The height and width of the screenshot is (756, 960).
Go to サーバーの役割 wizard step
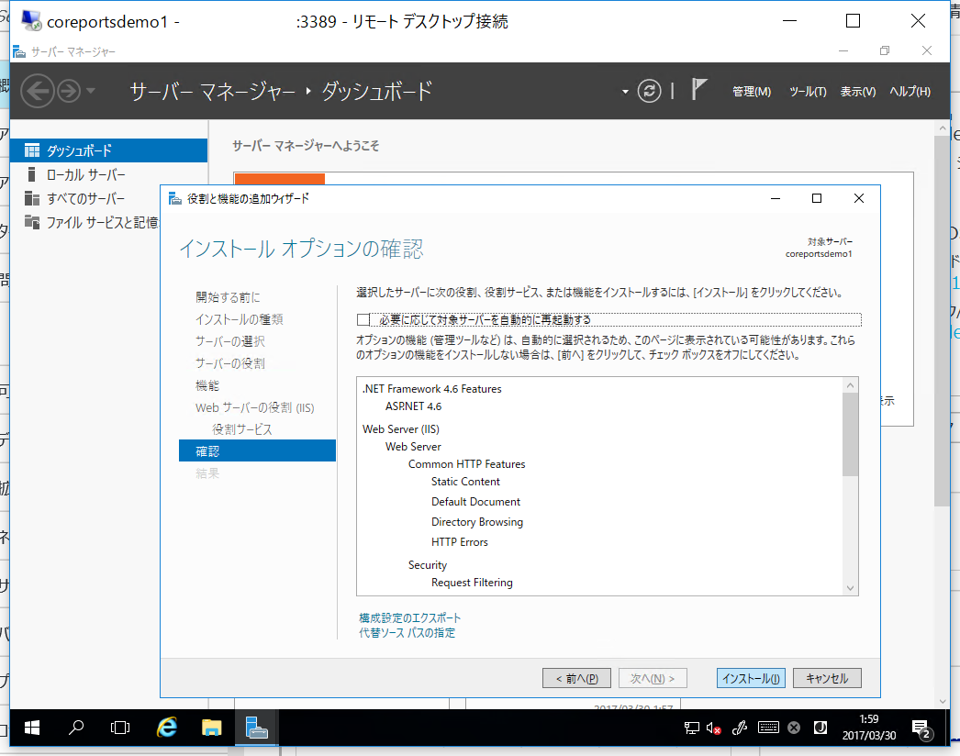click(x=230, y=363)
